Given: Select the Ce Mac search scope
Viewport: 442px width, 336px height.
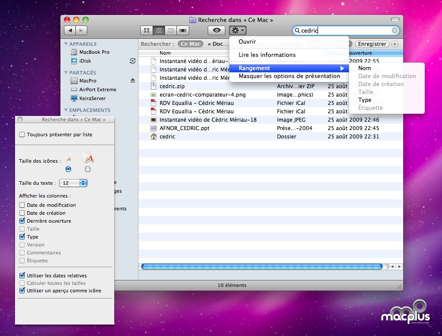Looking at the screenshot, I should click(190, 44).
